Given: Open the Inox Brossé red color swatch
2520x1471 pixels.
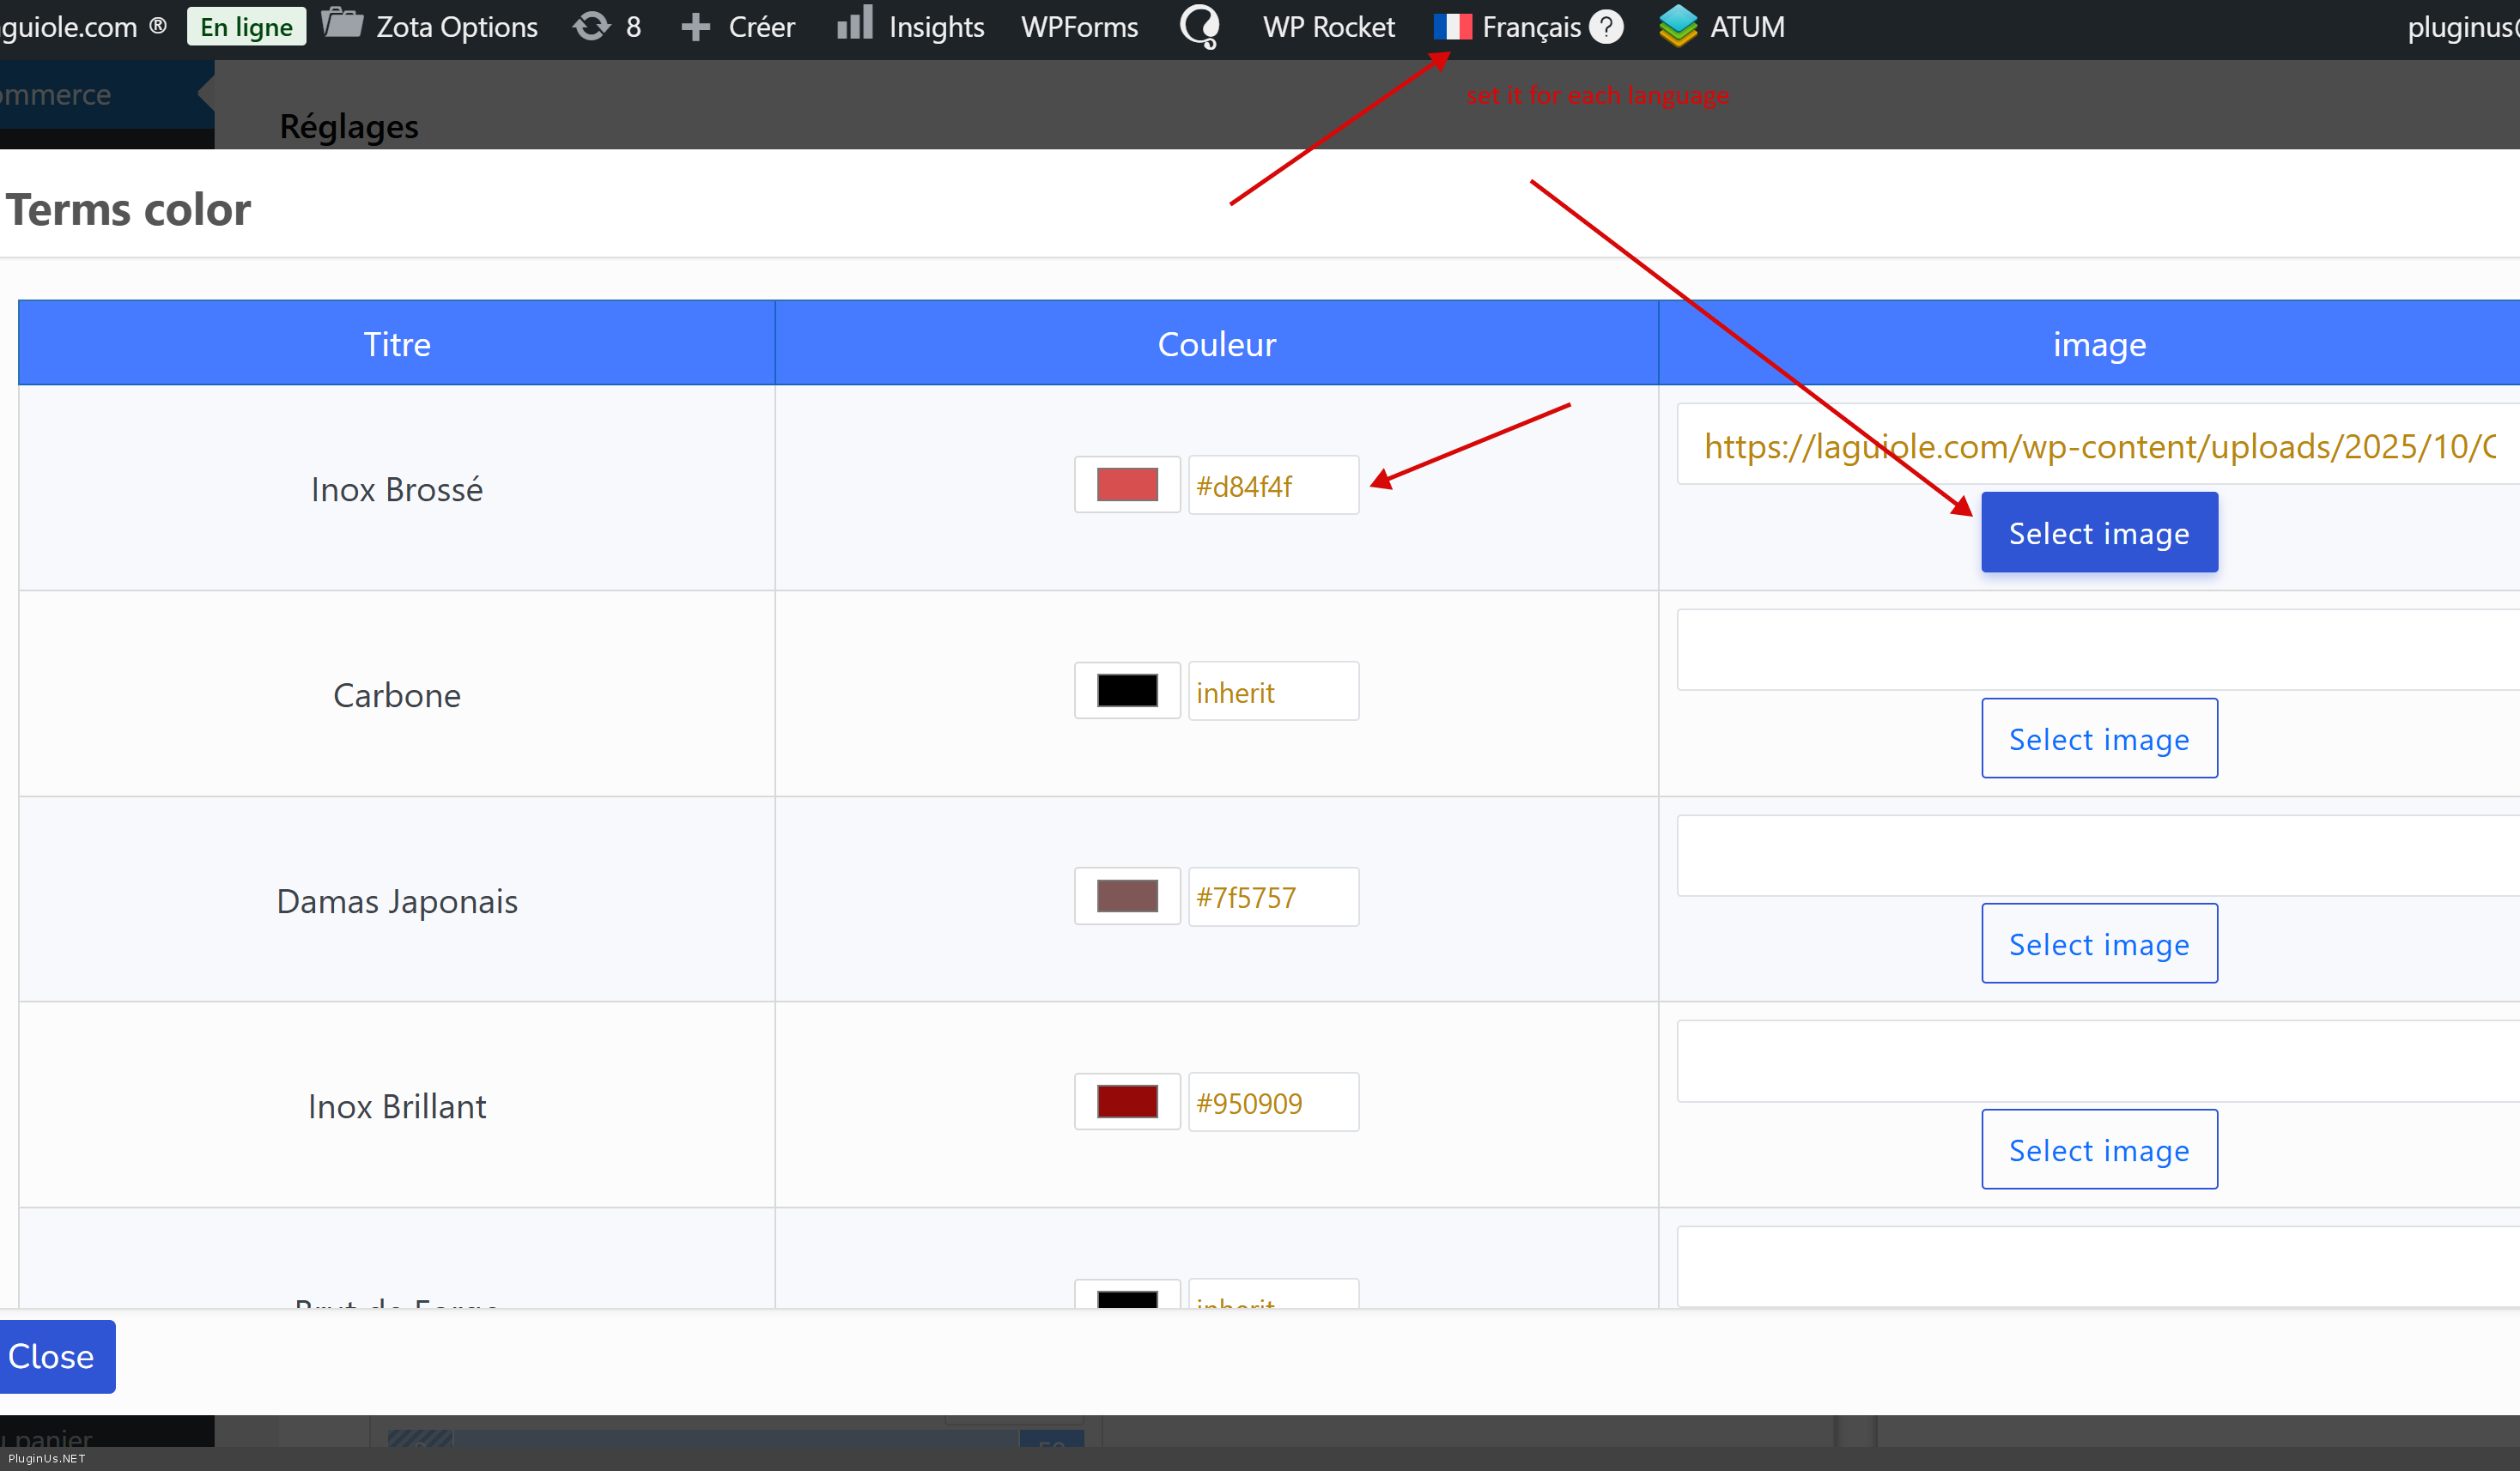Looking at the screenshot, I should (1127, 485).
